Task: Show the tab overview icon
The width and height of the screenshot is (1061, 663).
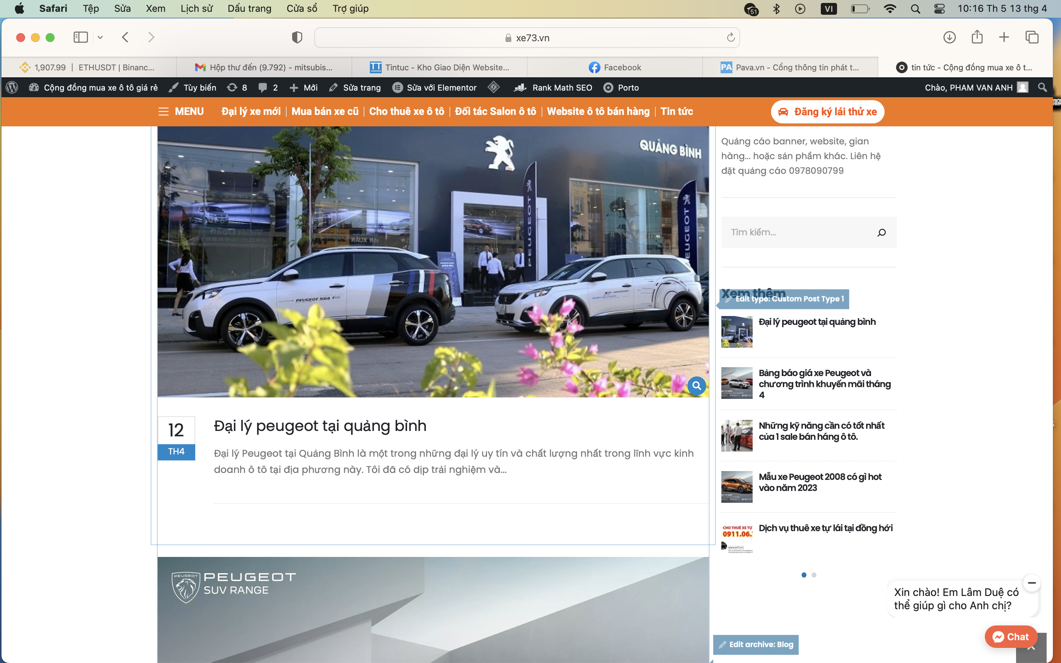Action: coord(1032,37)
